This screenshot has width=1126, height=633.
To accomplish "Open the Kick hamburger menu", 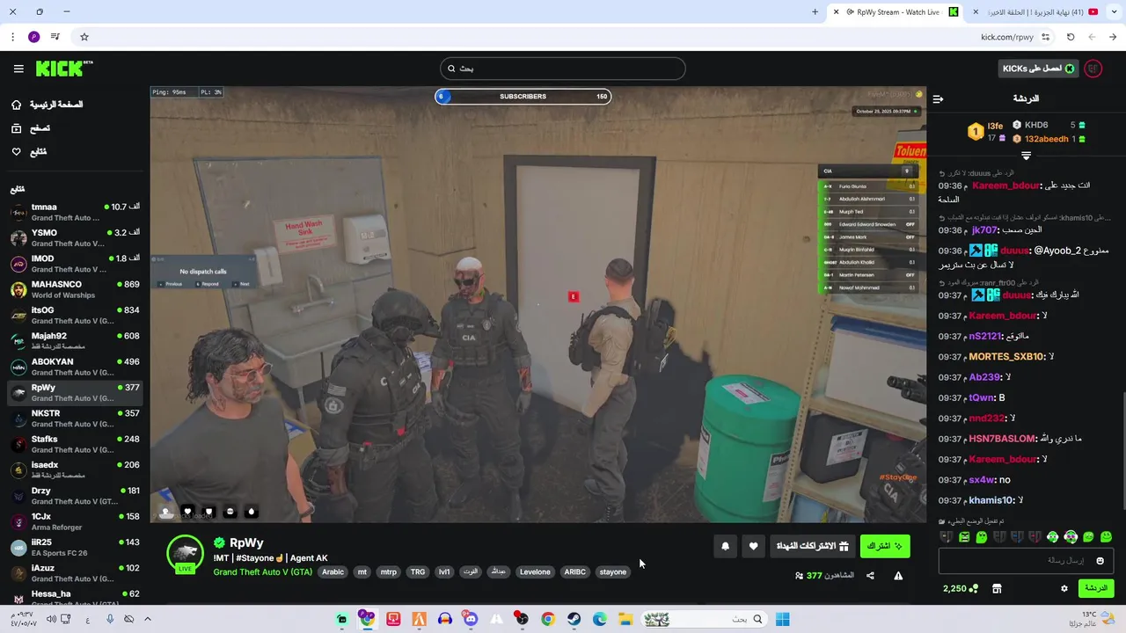I will pos(18,69).
